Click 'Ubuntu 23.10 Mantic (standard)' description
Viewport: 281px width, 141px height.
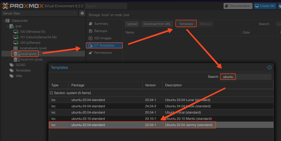click(x=188, y=119)
